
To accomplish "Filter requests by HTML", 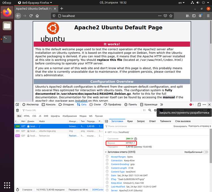I will pyautogui.click(x=27, y=116).
